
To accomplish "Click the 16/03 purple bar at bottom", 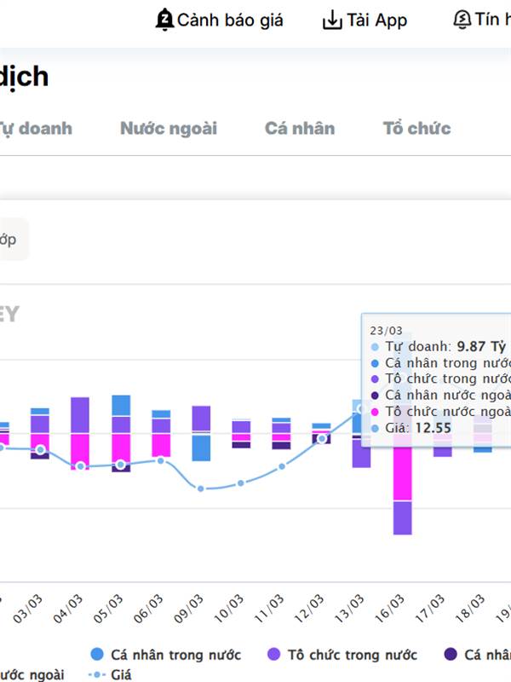I will point(402,518).
